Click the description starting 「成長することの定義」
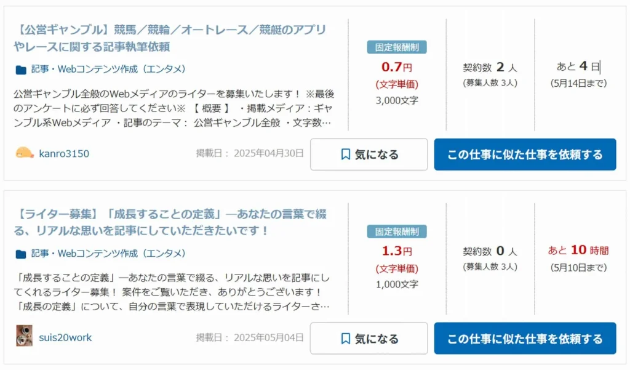Image resolution: width=630 pixels, height=370 pixels. [x=172, y=292]
